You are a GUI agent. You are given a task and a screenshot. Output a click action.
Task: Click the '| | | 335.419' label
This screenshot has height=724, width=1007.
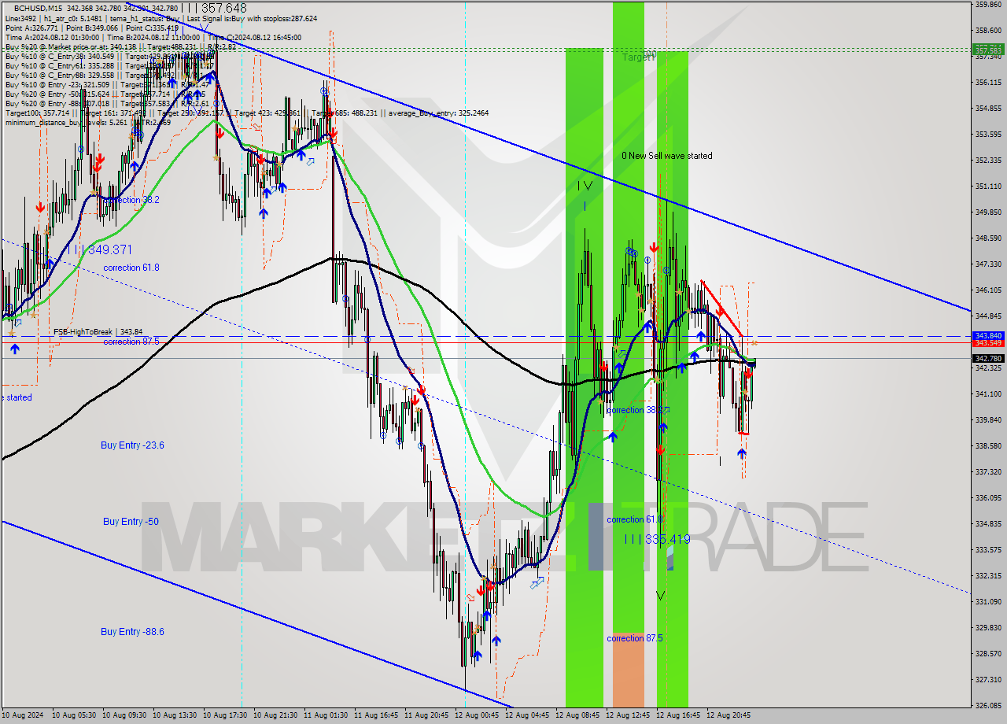pyautogui.click(x=657, y=539)
